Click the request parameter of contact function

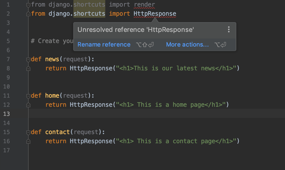tap(86, 132)
